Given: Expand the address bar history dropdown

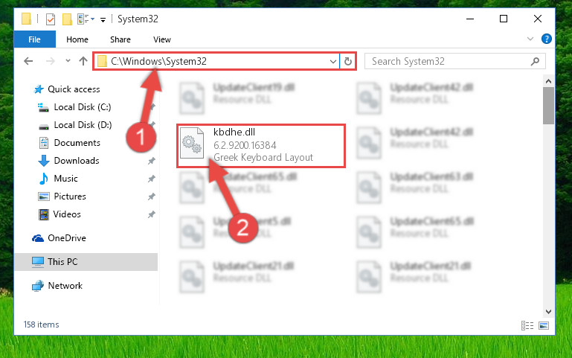Looking at the screenshot, I should (x=332, y=61).
